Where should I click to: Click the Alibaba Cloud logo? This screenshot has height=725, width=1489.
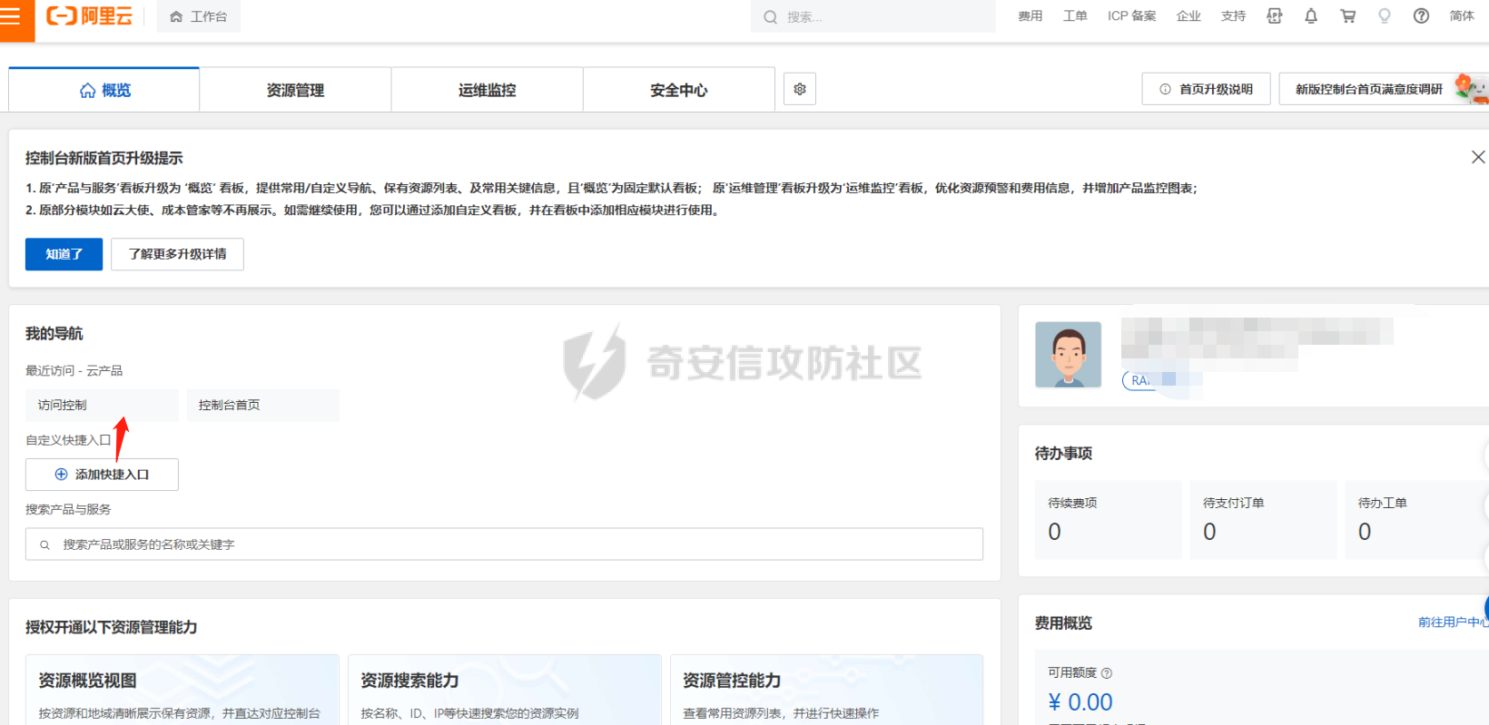(89, 16)
